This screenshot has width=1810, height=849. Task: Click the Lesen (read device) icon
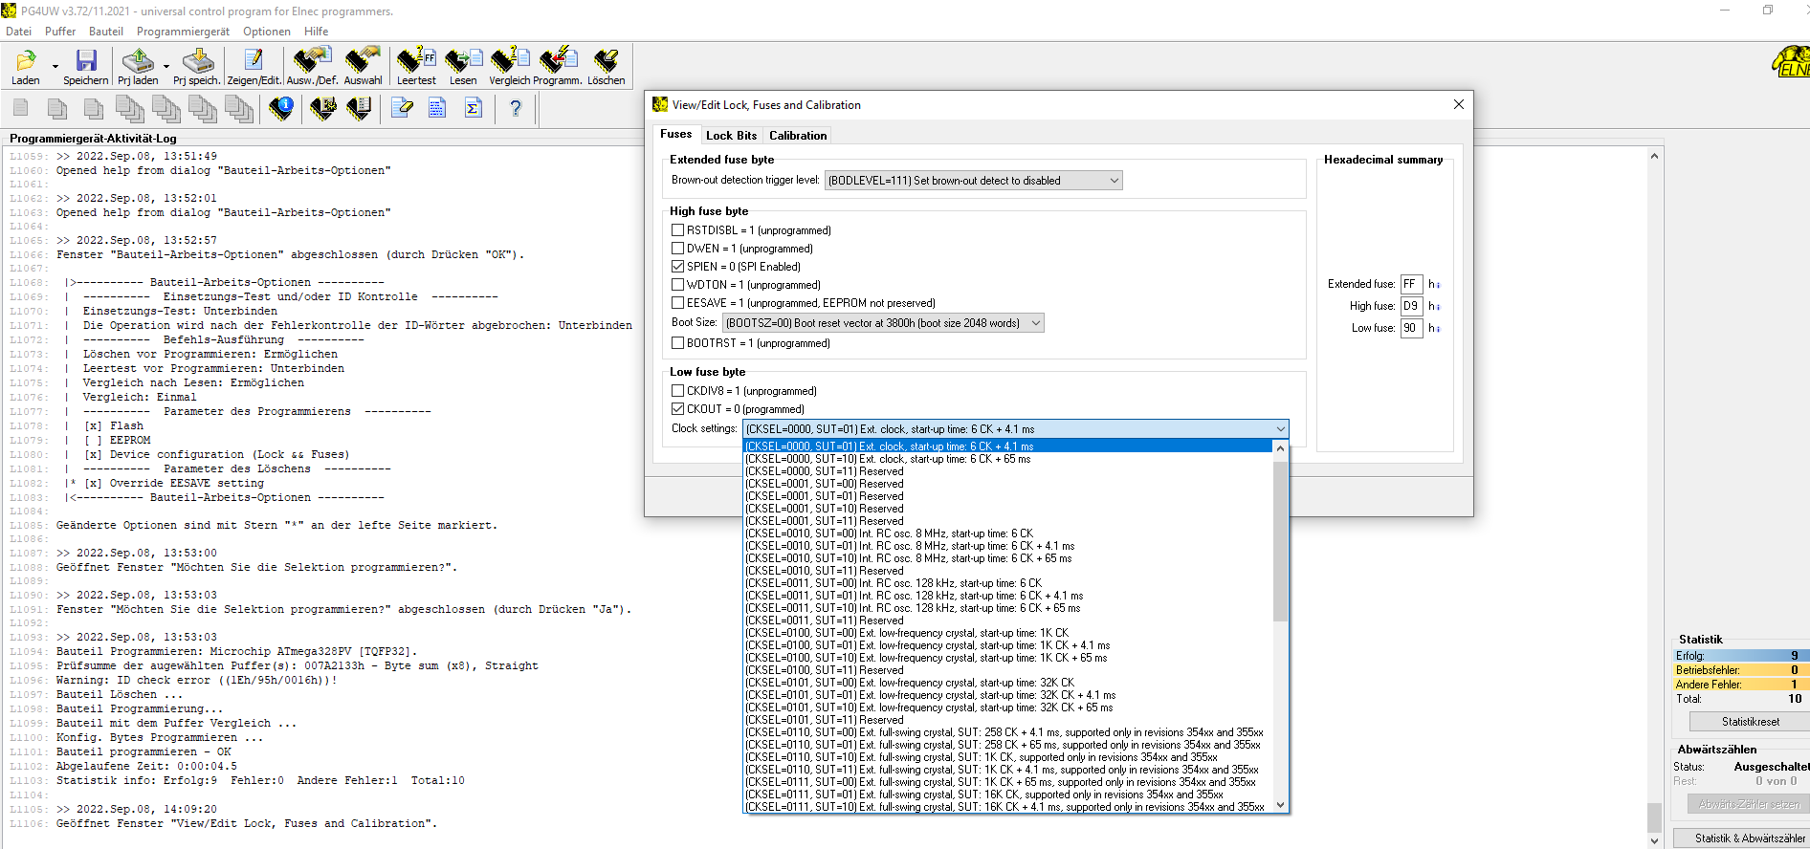[x=463, y=61]
